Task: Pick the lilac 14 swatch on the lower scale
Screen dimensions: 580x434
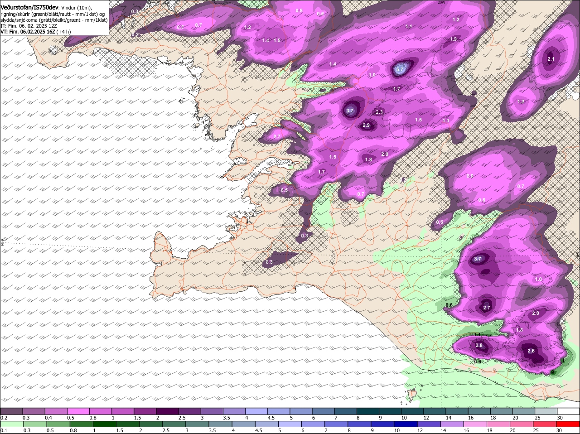Action: coord(453,424)
